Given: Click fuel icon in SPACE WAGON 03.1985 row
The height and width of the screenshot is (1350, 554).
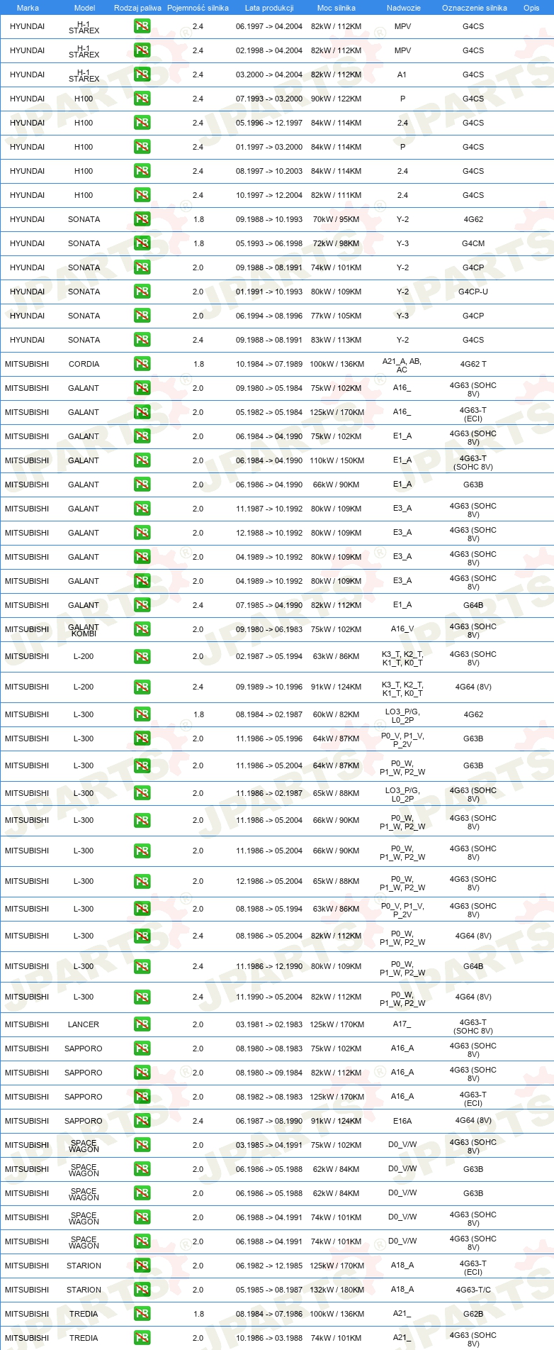Looking at the screenshot, I should (x=142, y=1145).
